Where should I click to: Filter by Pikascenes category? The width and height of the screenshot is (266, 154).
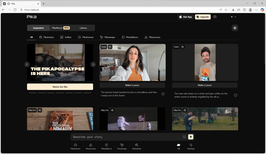point(152,37)
